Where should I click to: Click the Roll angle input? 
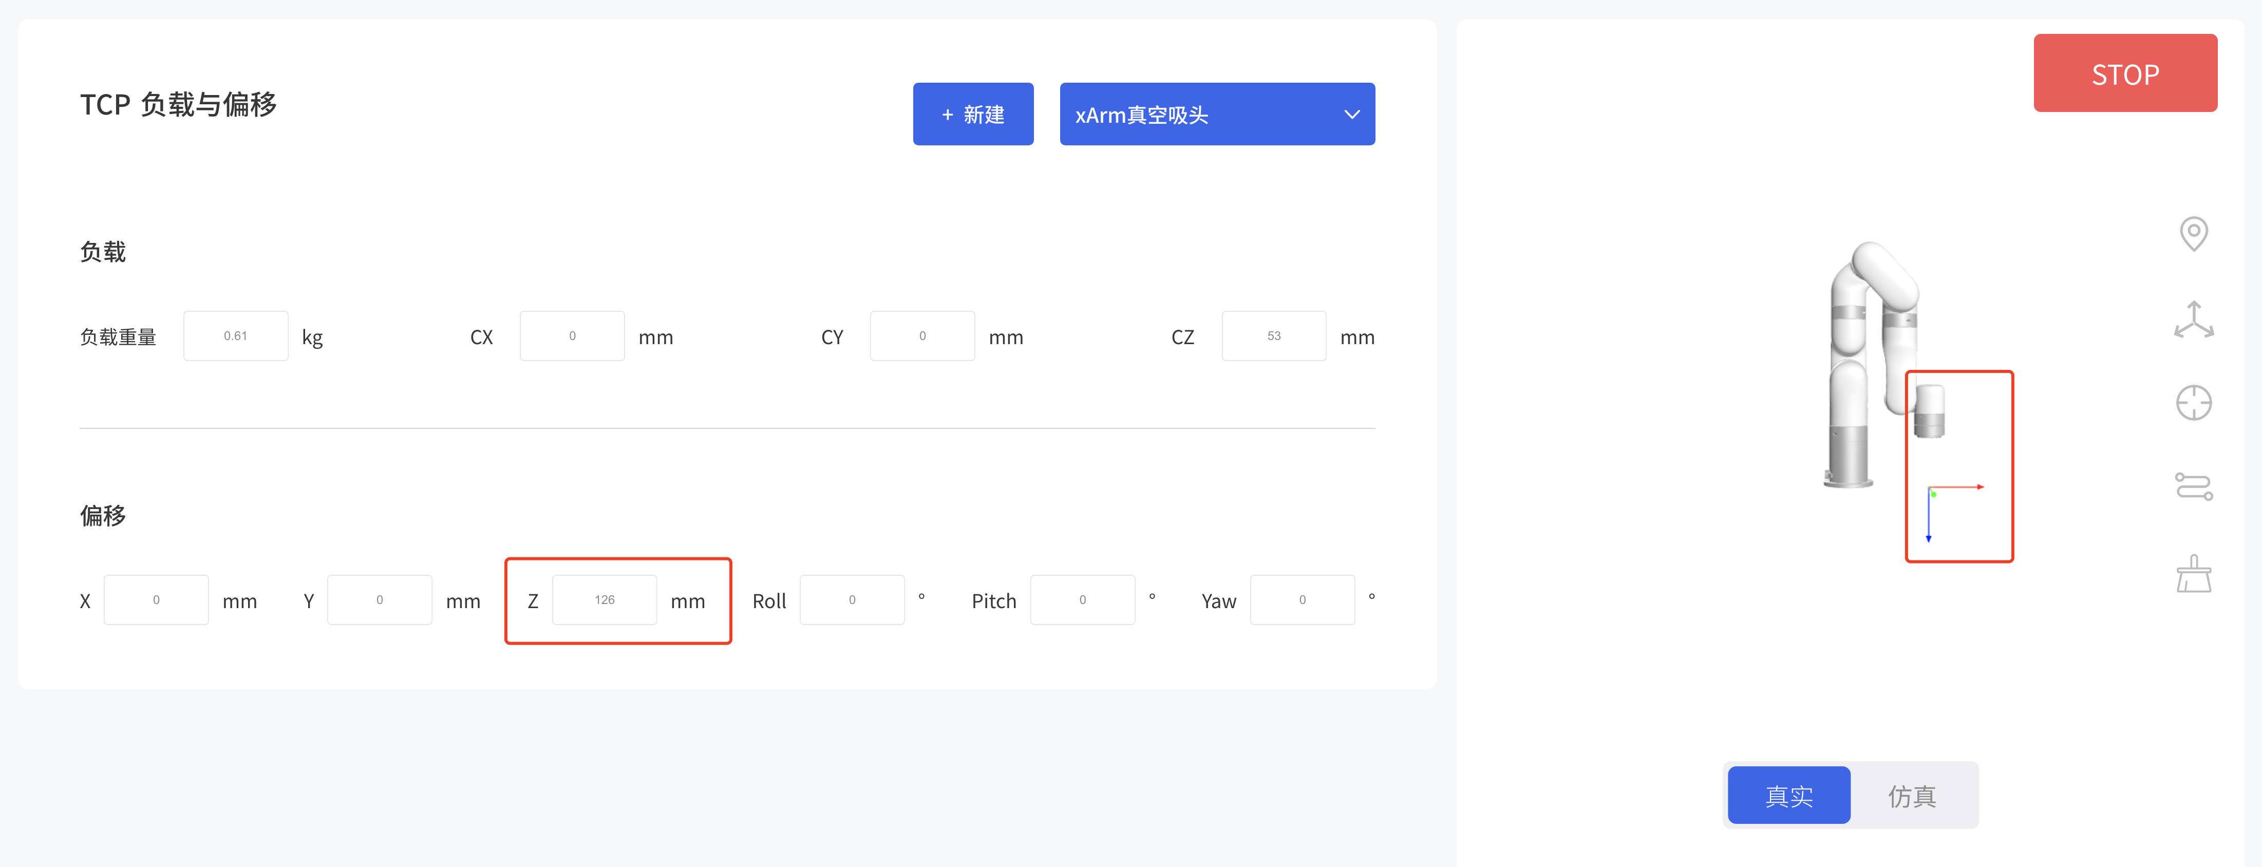coord(852,599)
